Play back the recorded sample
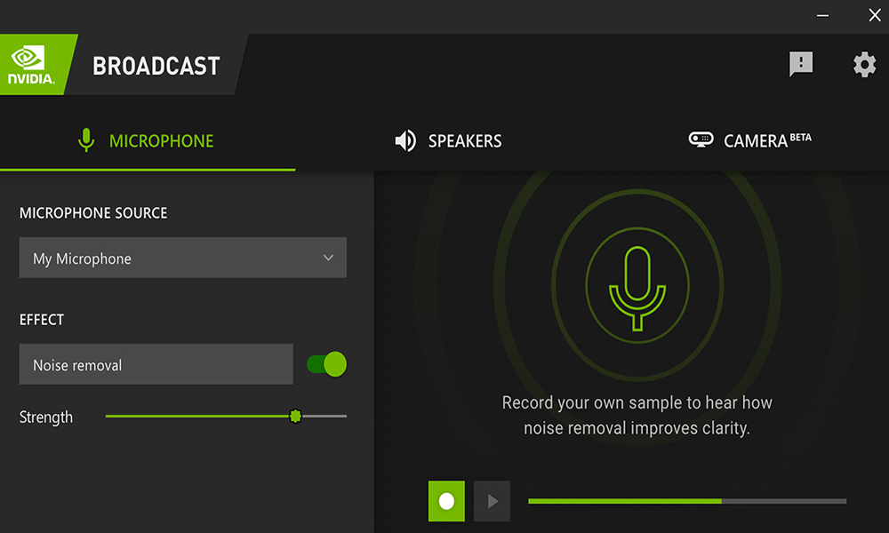This screenshot has width=889, height=533. tap(493, 501)
